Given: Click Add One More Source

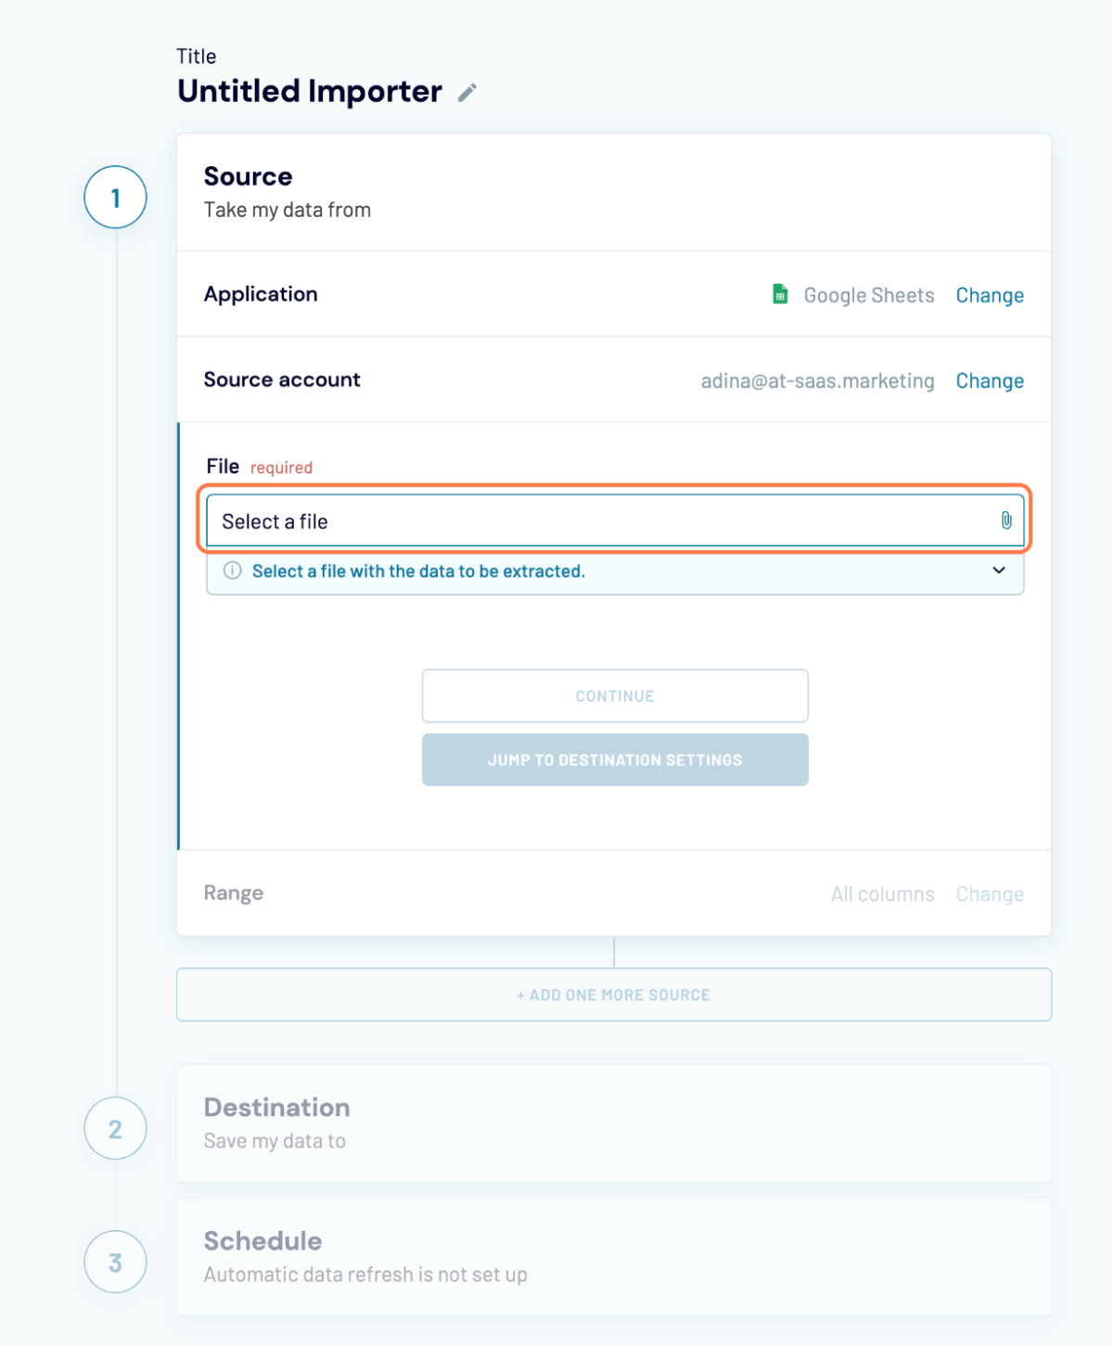Looking at the screenshot, I should 614,993.
